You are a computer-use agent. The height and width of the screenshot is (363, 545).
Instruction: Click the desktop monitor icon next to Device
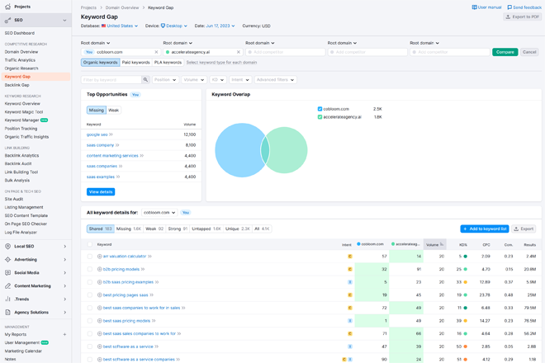tap(163, 26)
